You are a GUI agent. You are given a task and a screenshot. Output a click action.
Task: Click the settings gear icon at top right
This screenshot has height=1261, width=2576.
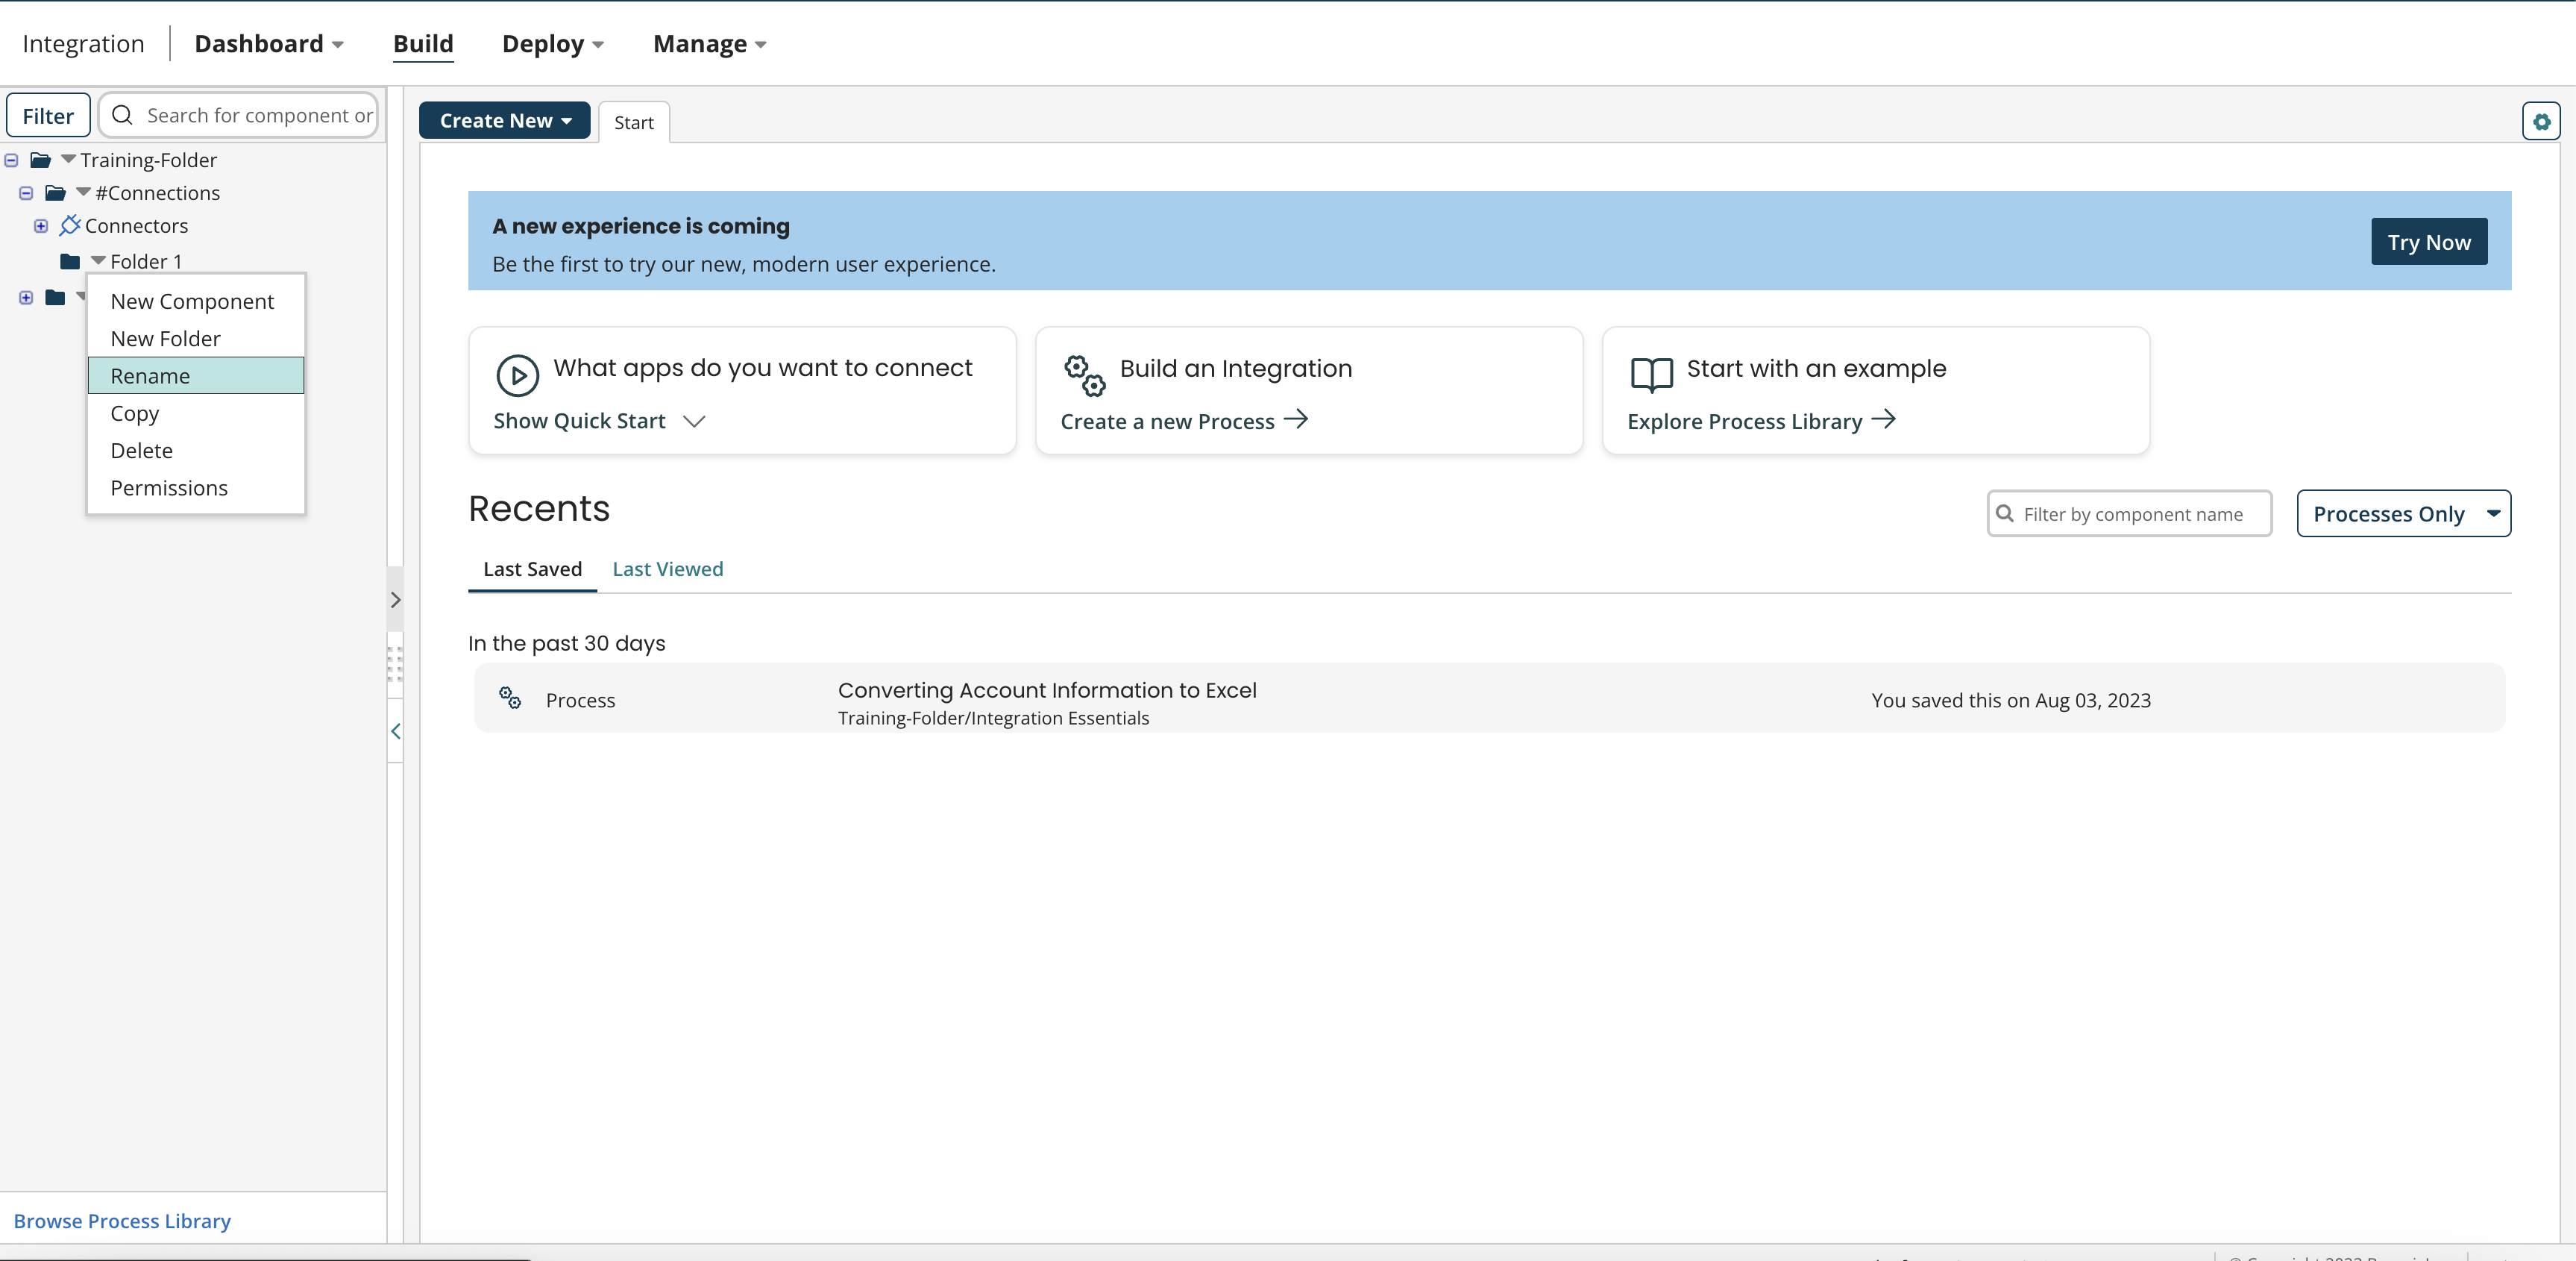tap(2540, 121)
